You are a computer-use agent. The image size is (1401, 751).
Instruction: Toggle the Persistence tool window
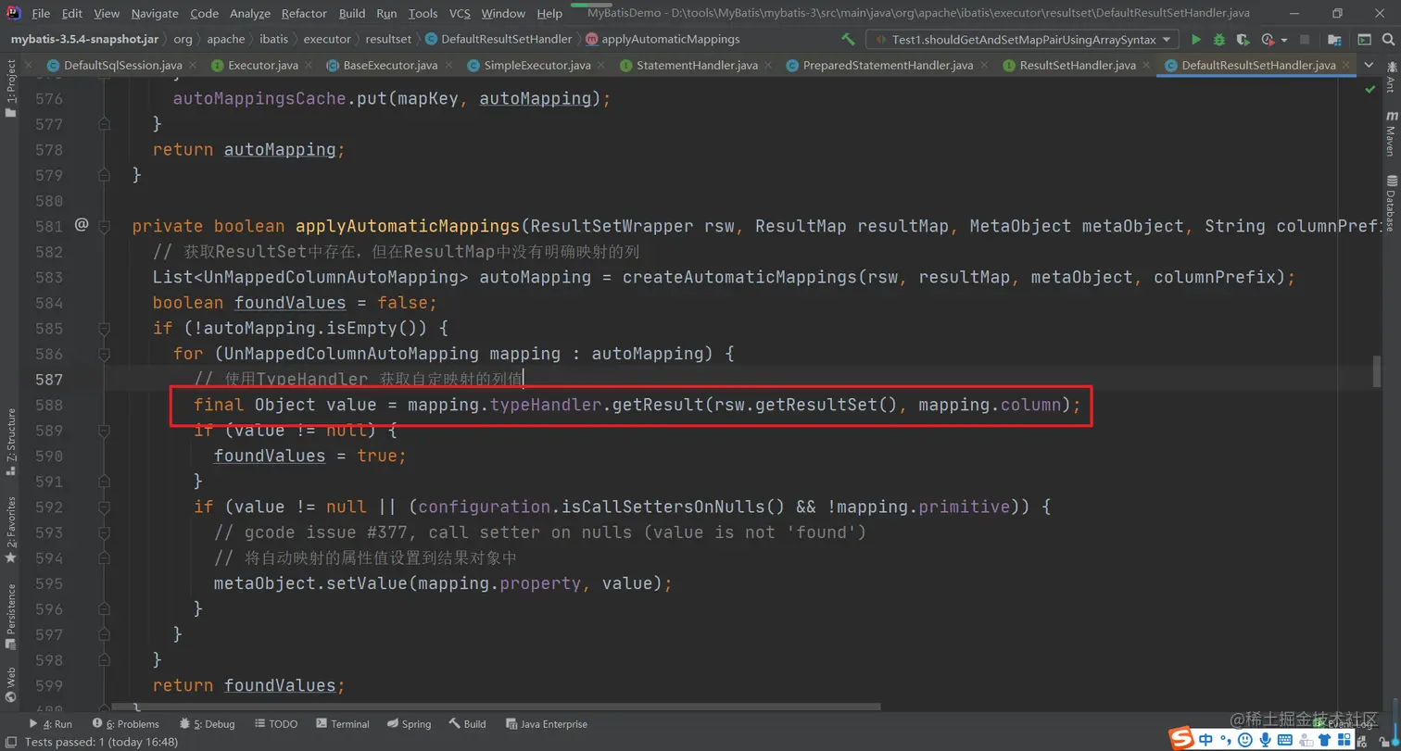10,615
